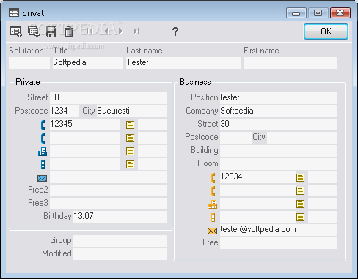Click the business orange fax icon
The width and height of the screenshot is (358, 279).
point(213,204)
